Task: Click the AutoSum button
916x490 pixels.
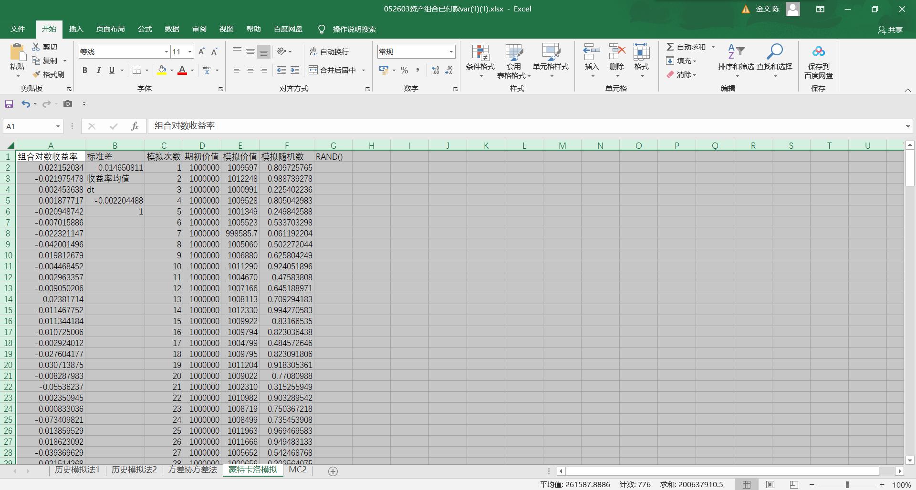Action: point(686,47)
